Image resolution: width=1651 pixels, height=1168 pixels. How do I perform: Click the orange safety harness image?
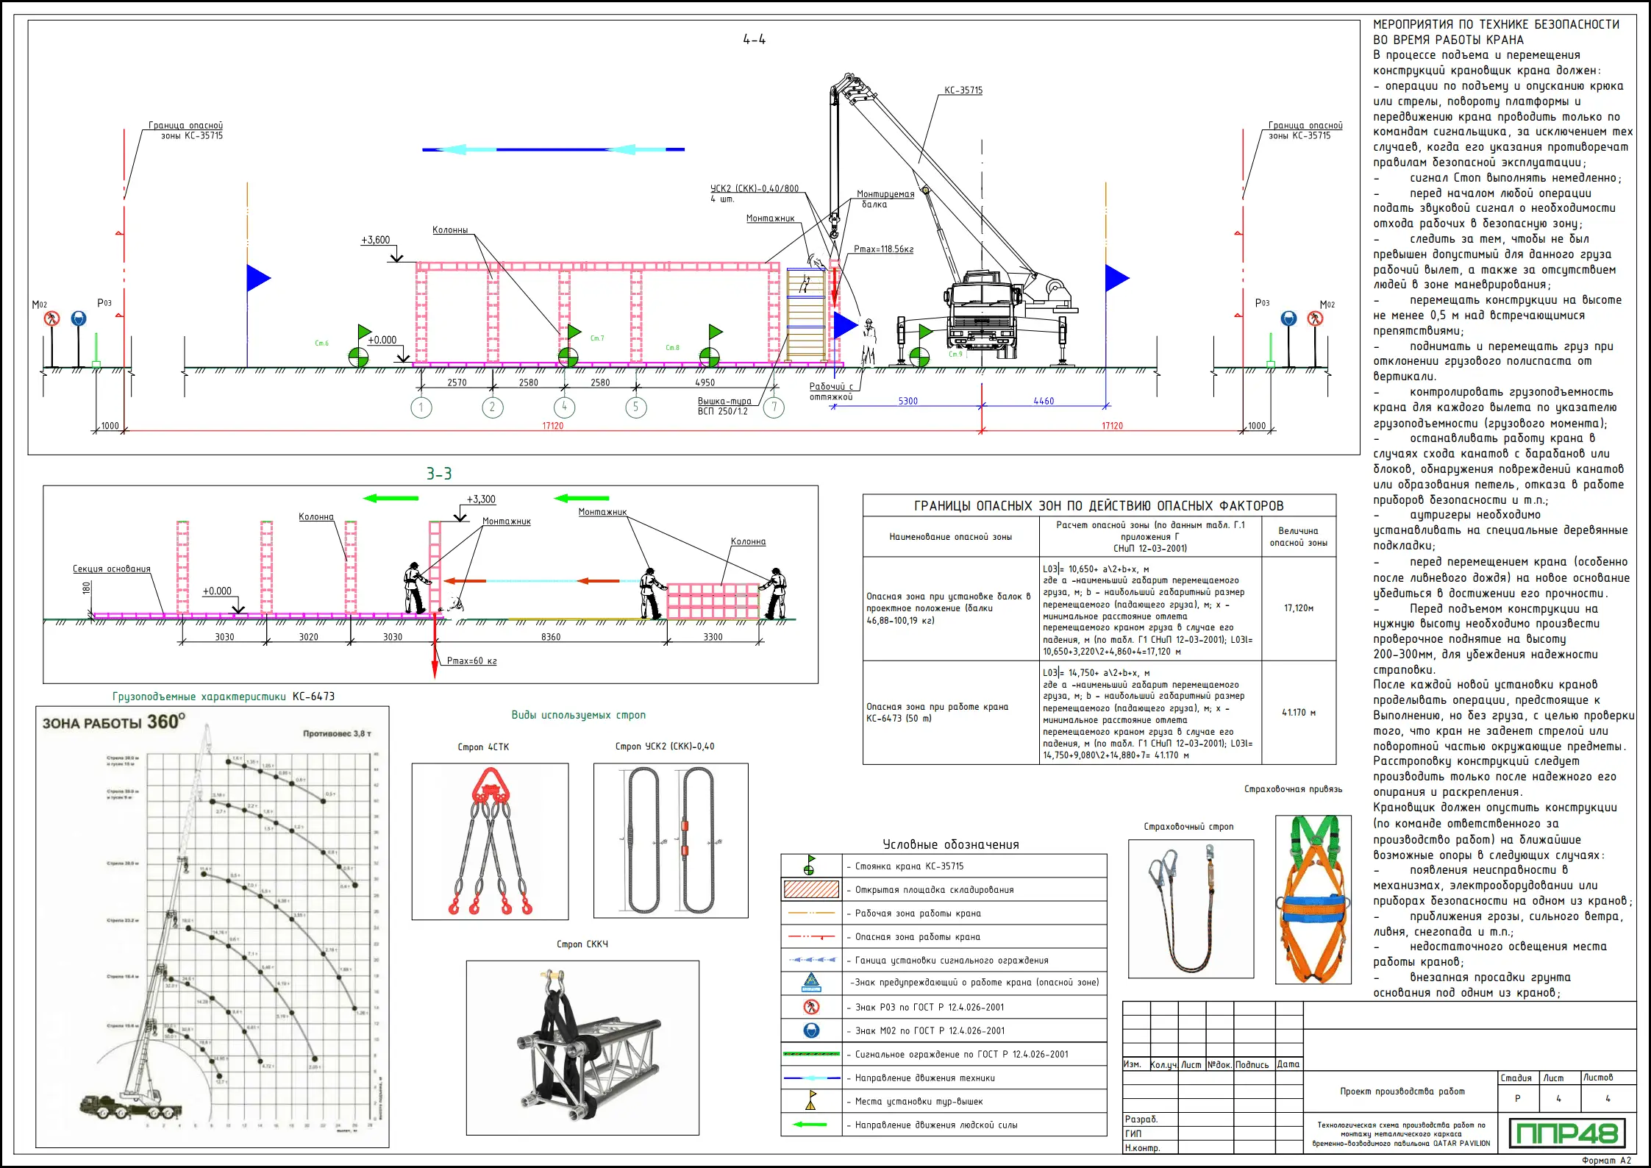[1313, 899]
